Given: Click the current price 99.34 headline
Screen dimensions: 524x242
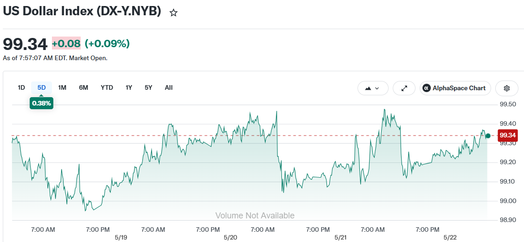Looking at the screenshot, I should pos(25,44).
